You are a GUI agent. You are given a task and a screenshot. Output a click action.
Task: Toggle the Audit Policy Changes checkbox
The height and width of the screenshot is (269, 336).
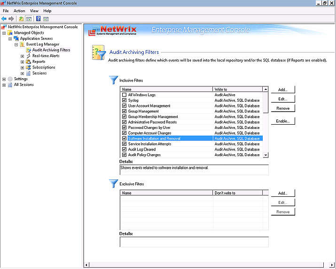[124, 155]
